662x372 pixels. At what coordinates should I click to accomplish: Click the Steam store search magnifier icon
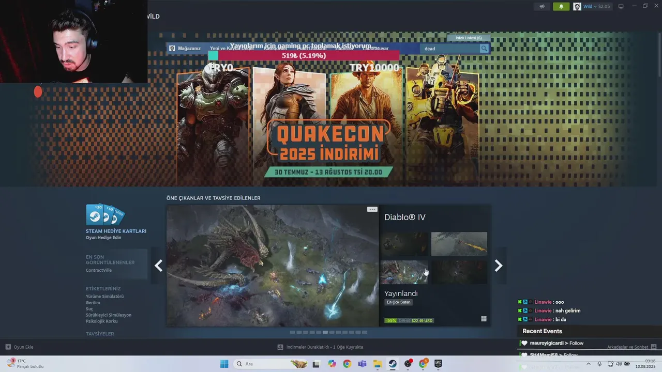[x=484, y=49]
